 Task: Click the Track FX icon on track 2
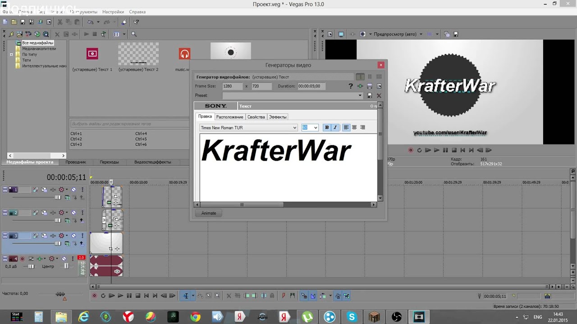pos(53,213)
